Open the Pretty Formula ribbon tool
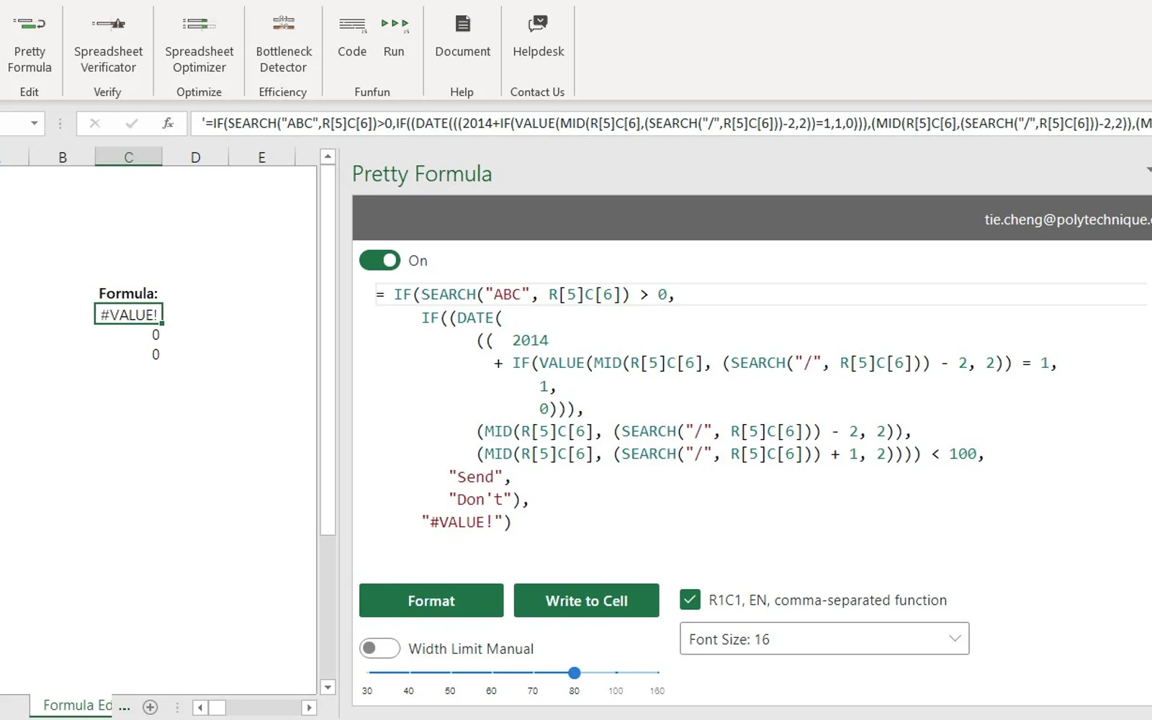 pos(30,45)
